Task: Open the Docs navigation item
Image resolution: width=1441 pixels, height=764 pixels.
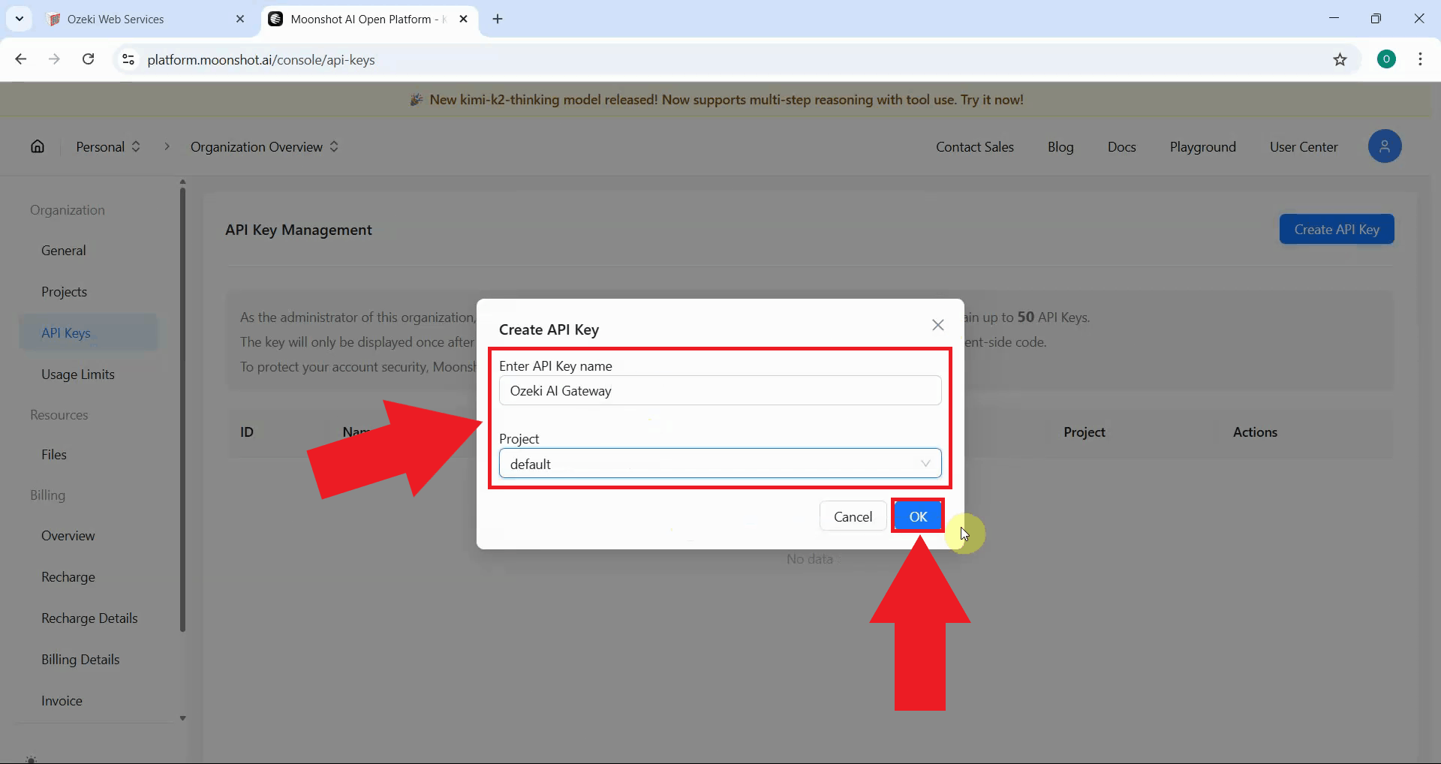Action: 1121,146
